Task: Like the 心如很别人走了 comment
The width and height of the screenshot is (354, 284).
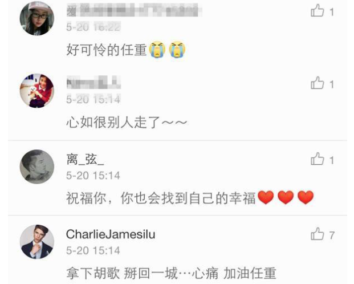Action: tap(318, 83)
